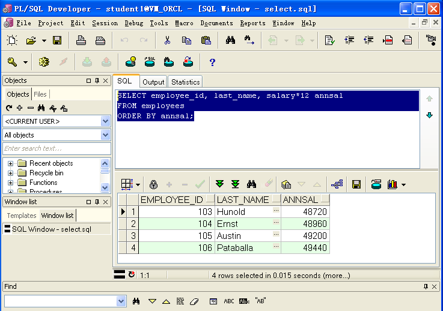Image resolution: width=443 pixels, height=311 pixels.
Task: Click Fetch next page green arrow icon
Action: coord(219,184)
